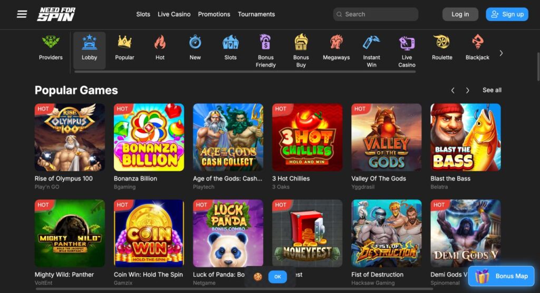Open Mighty Wild Panther thumbnail

(70, 233)
